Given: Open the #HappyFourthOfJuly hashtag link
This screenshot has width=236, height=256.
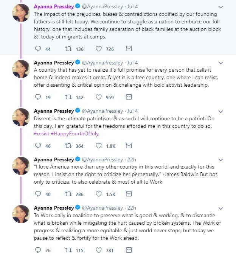Looking at the screenshot, I should pyautogui.click(x=75, y=133).
